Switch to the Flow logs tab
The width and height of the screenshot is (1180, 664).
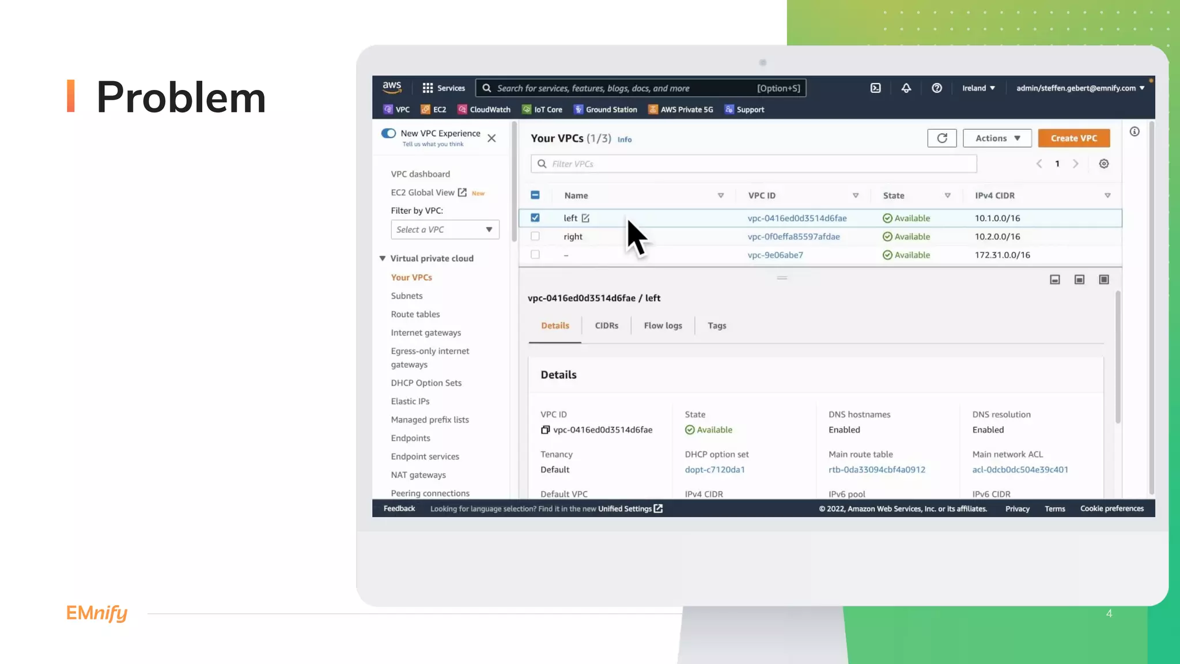click(663, 326)
